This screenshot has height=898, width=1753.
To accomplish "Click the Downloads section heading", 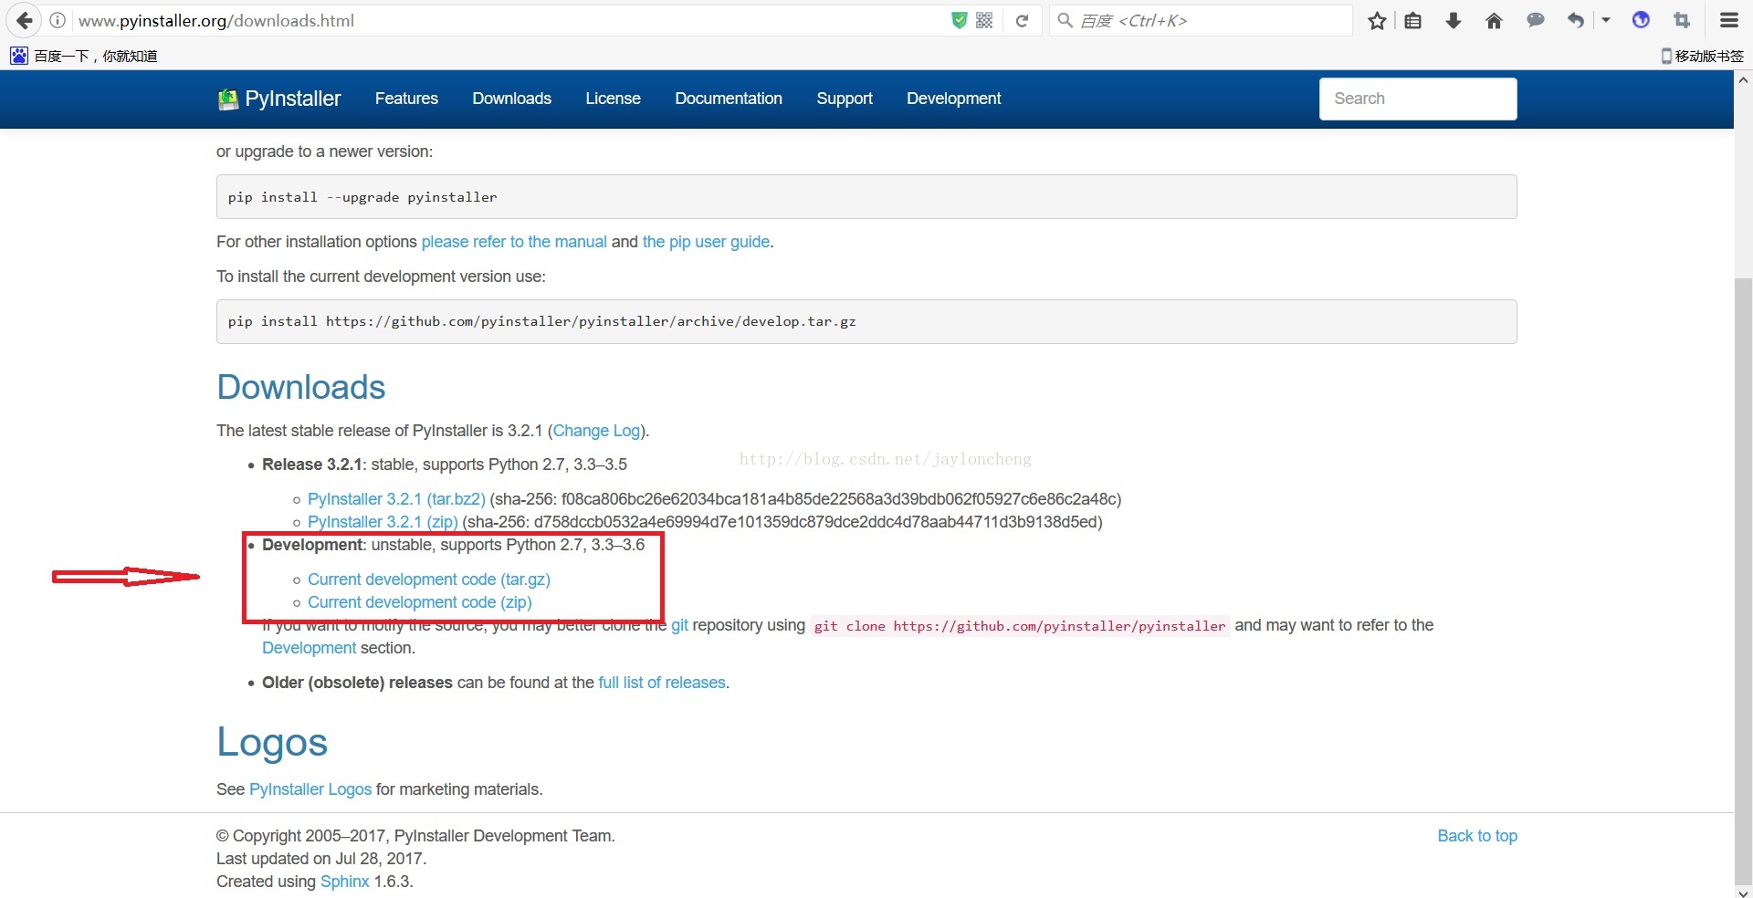I will [x=301, y=387].
